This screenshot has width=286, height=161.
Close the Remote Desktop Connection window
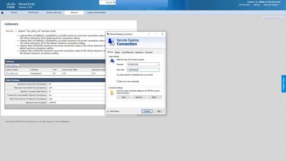point(162,34)
